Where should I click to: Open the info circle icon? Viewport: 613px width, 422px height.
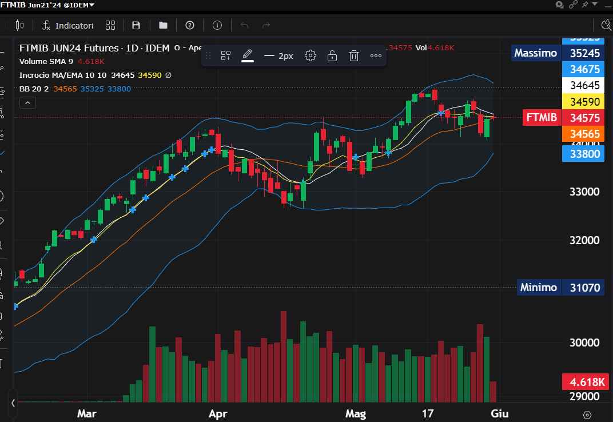click(217, 25)
